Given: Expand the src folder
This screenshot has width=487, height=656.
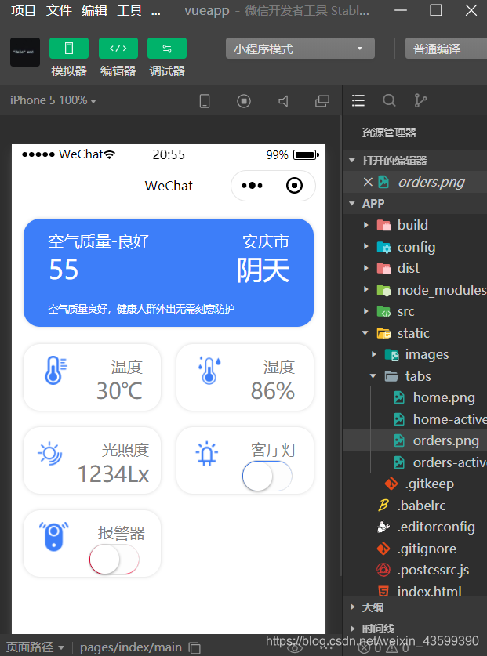Looking at the screenshot, I should pos(366,311).
